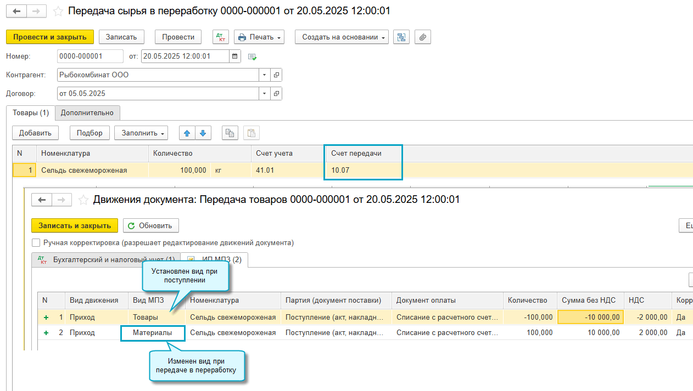Open attached files paperclip icon

click(422, 37)
